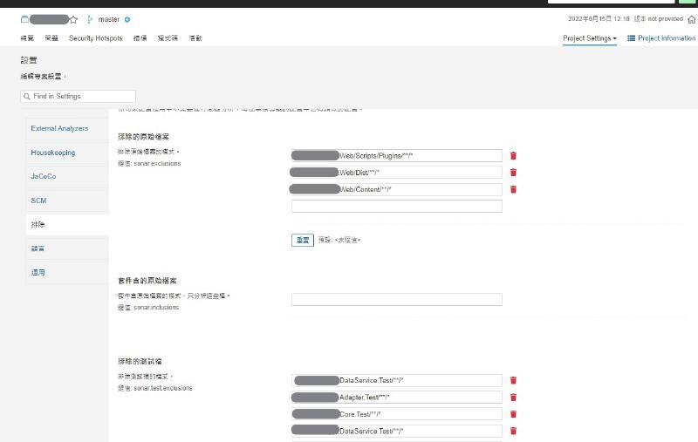This screenshot has width=698, height=442.
Task: Delete the Web/Scripts/Plugins exclusion pattern
Action: (x=513, y=156)
